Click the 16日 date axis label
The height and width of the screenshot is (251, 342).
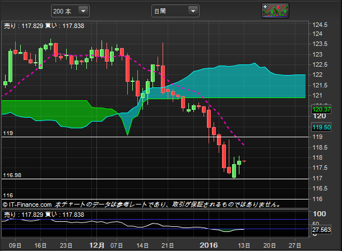click(x=40, y=245)
